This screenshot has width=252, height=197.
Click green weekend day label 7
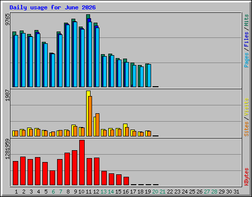click(61, 192)
